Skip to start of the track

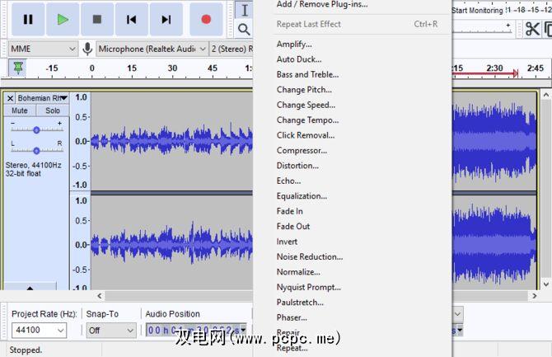132,19
